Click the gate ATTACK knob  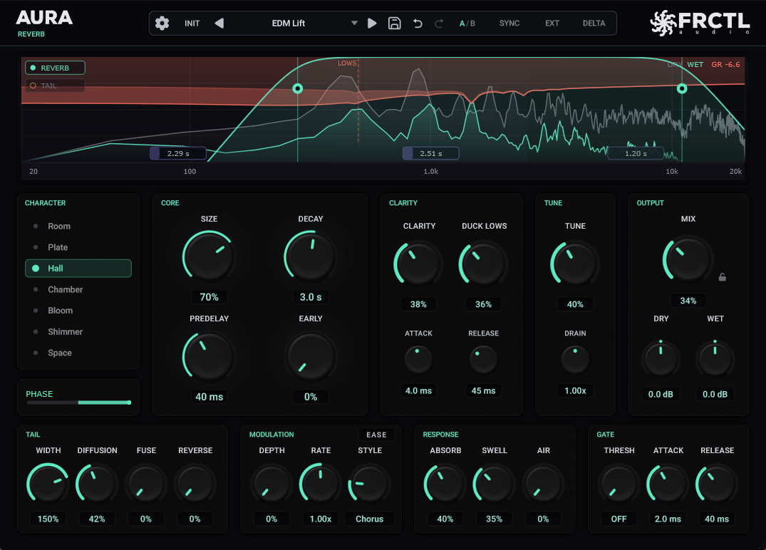[668, 484]
